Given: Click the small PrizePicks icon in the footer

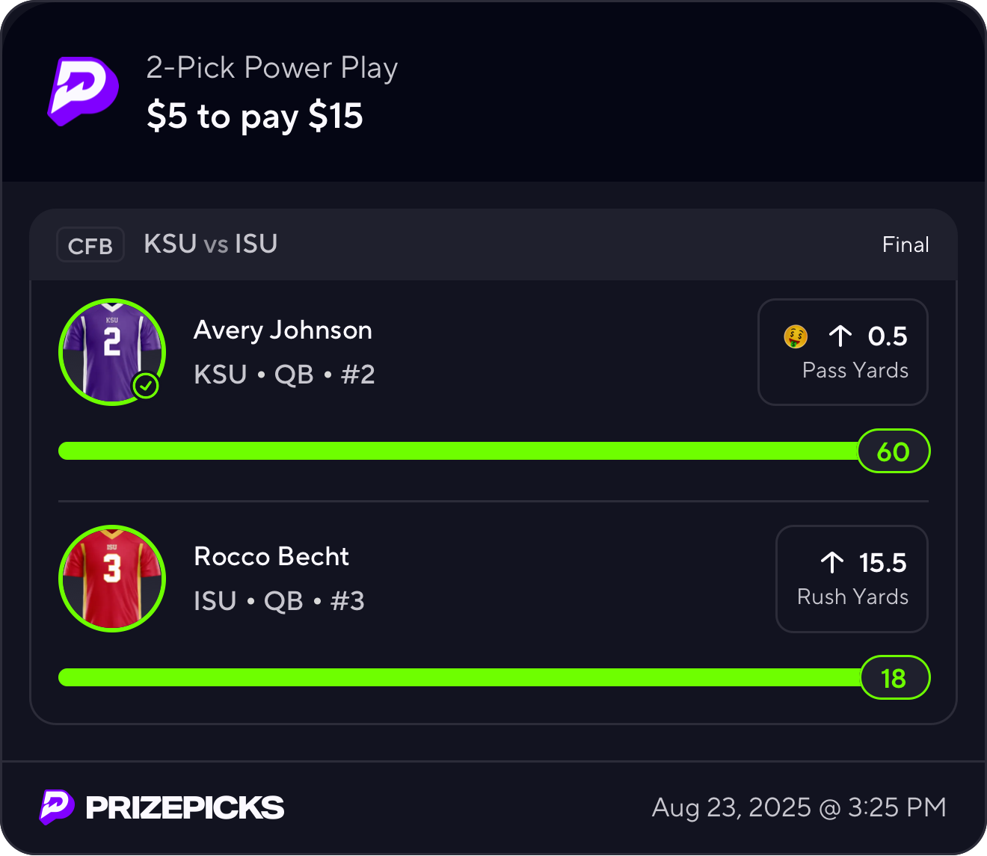Looking at the screenshot, I should (57, 807).
